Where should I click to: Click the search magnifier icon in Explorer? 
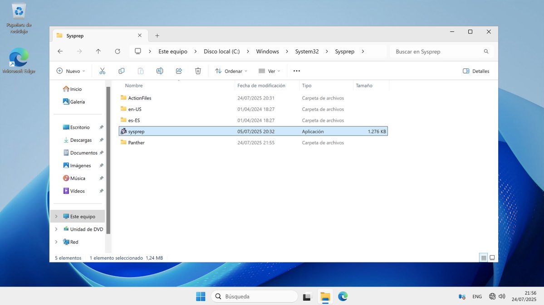486,51
